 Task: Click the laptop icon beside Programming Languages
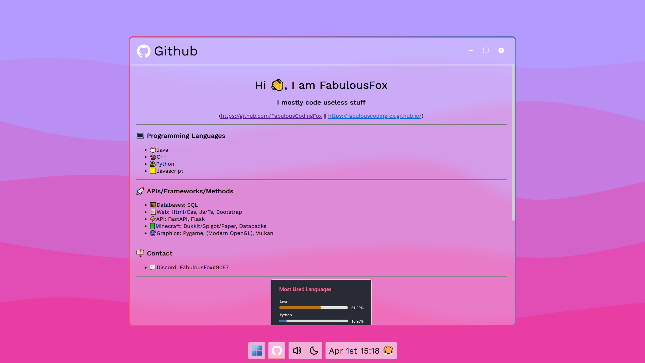coord(140,136)
